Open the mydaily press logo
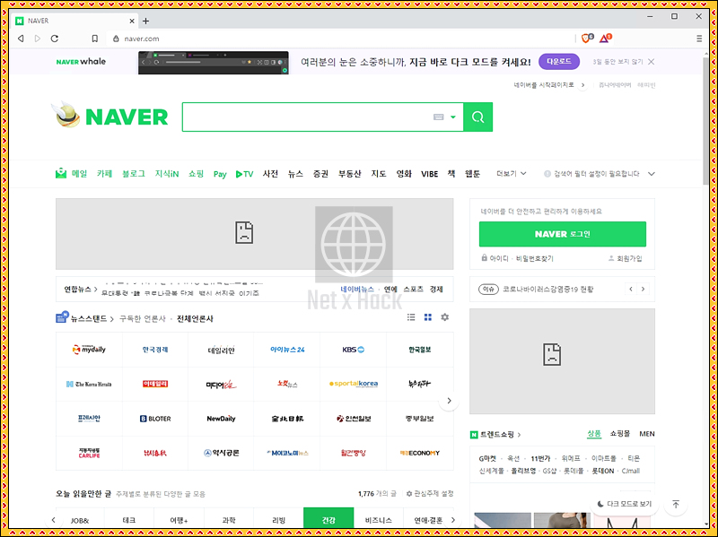718x537 pixels. point(89,350)
